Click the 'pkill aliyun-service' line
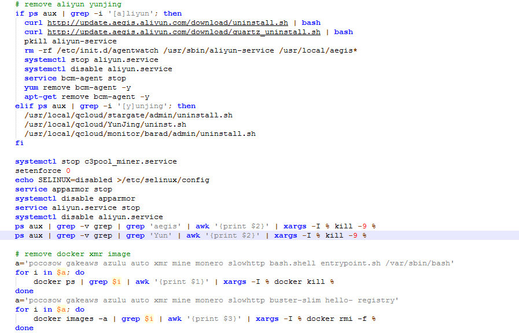519x333 pixels. point(71,41)
